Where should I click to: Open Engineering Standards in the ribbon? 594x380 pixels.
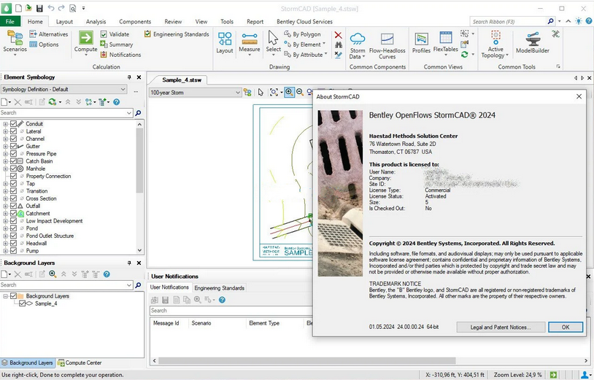tap(177, 34)
